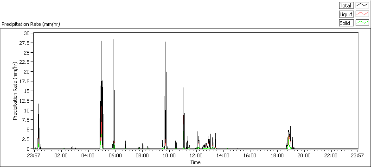The image size is (371, 167).
Task: Click the Total legend label
Action: click(346, 6)
